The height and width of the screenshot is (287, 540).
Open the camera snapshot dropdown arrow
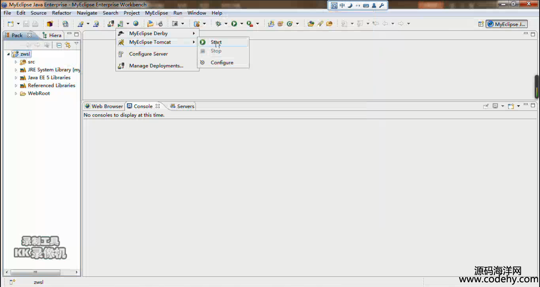[x=183, y=24]
